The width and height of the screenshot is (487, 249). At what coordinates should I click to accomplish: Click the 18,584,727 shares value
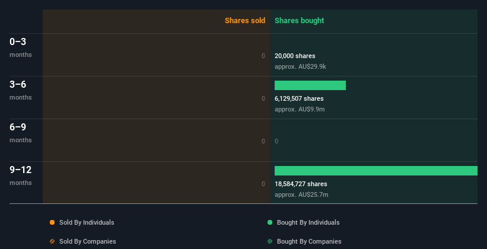tap(301, 184)
